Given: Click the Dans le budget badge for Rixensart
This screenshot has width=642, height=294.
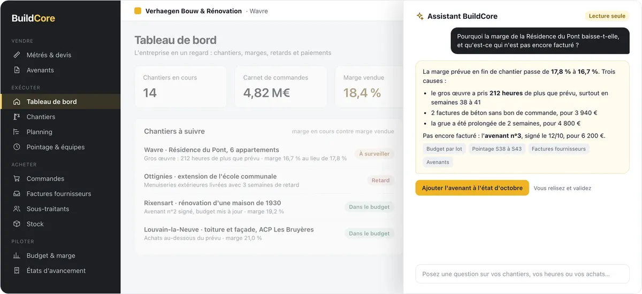Looking at the screenshot, I should [x=369, y=207].
